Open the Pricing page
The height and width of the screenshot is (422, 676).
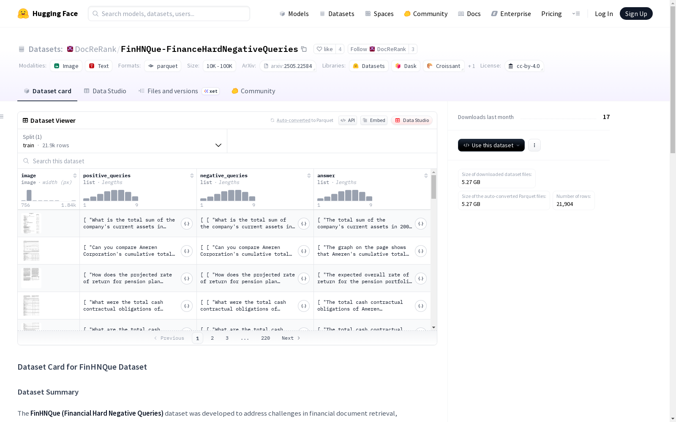551,14
